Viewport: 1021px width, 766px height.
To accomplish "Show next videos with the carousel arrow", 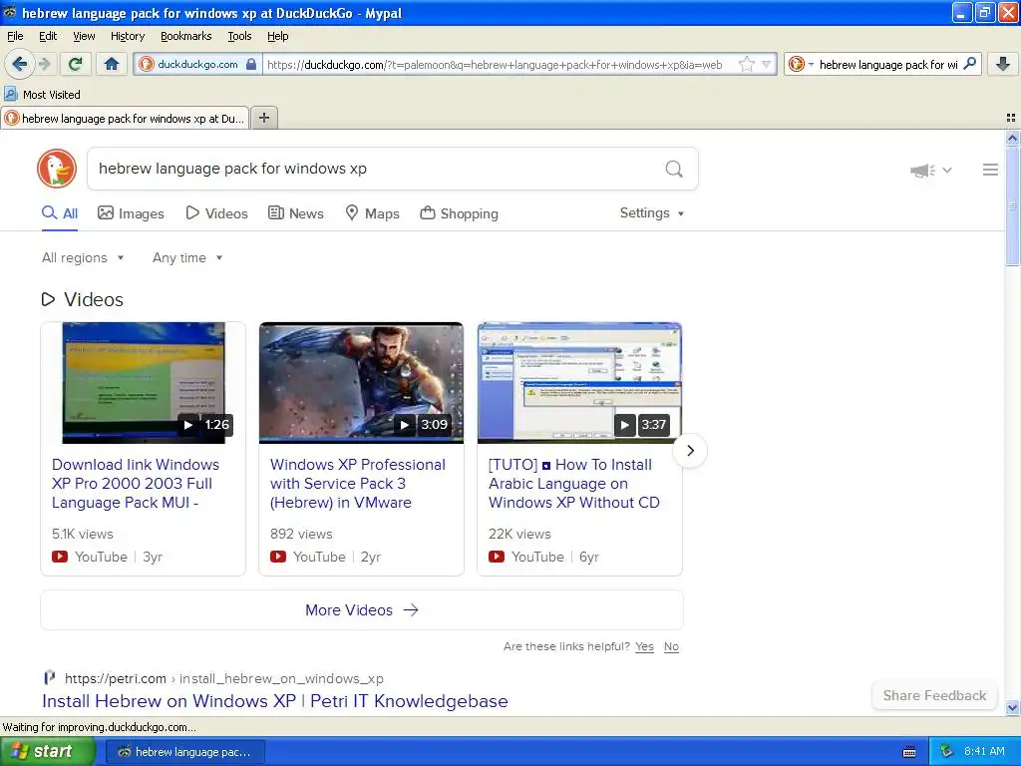I will 690,450.
